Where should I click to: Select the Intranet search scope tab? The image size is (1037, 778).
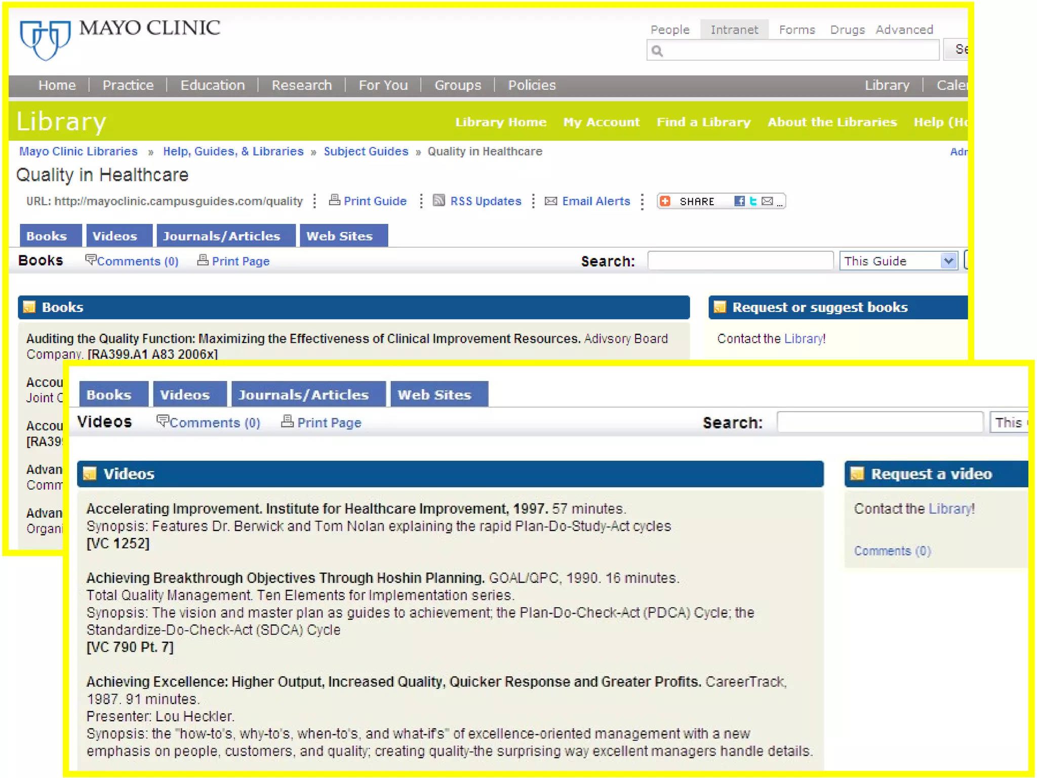coord(734,30)
